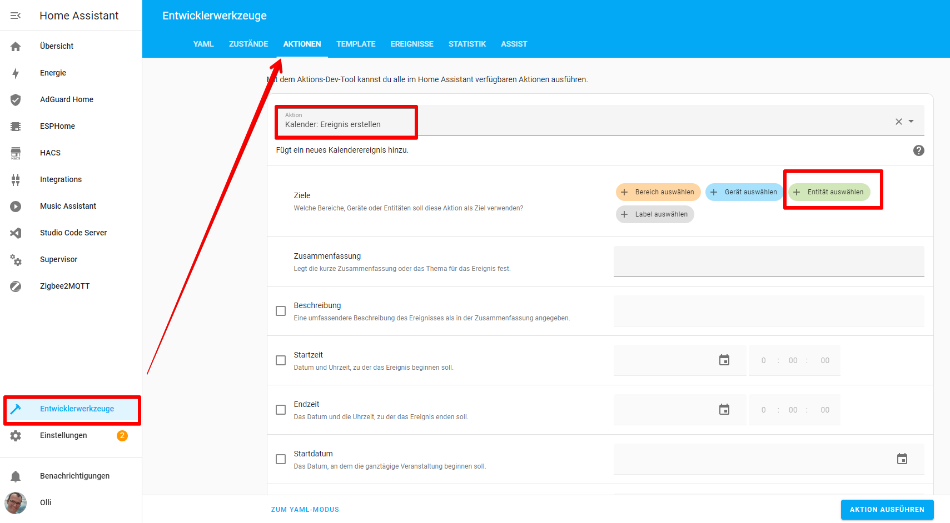Tick the Endzeit checkbox
Viewport: 950px width, 523px height.
(x=281, y=410)
